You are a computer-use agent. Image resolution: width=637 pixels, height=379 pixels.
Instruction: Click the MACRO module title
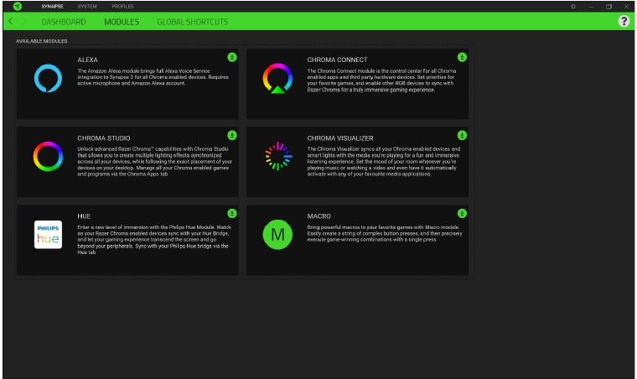click(318, 216)
